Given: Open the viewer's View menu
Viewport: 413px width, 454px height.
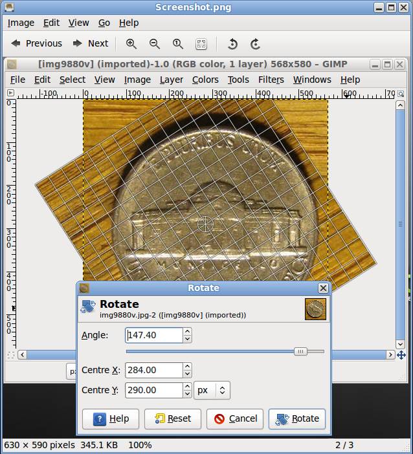Looking at the screenshot, I should click(78, 23).
